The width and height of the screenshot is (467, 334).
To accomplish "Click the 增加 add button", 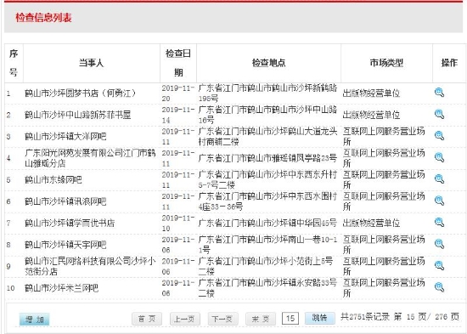I will [x=34, y=320].
